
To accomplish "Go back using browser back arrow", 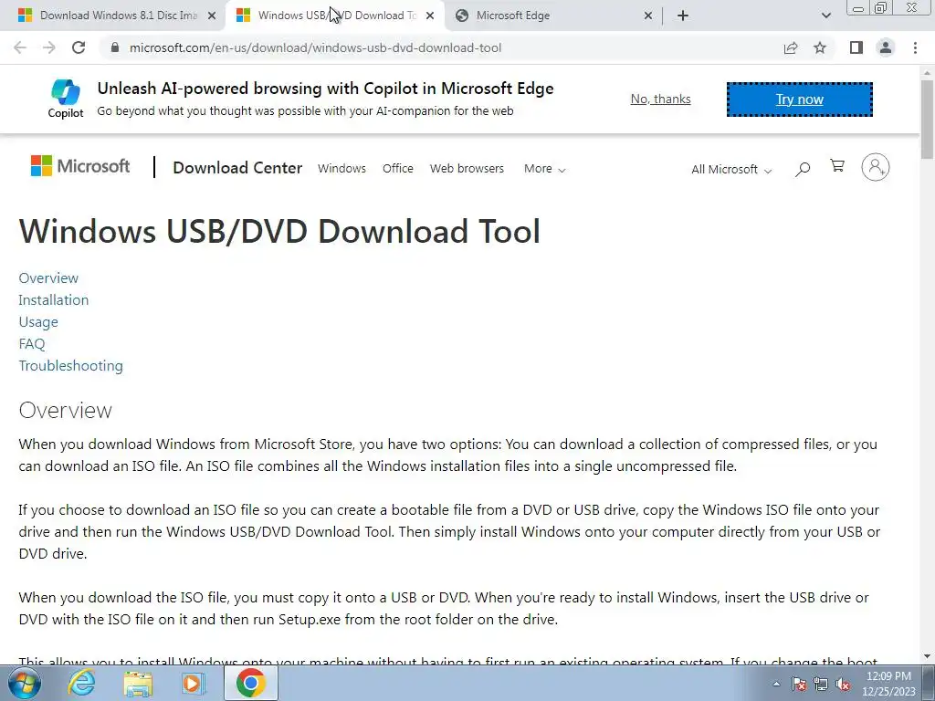I will pos(20,47).
